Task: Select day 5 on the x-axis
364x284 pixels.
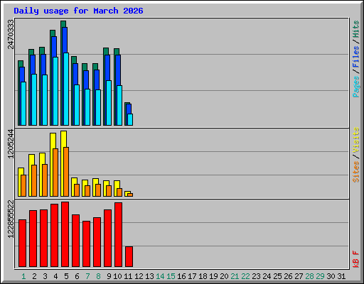Action: [x=66, y=276]
